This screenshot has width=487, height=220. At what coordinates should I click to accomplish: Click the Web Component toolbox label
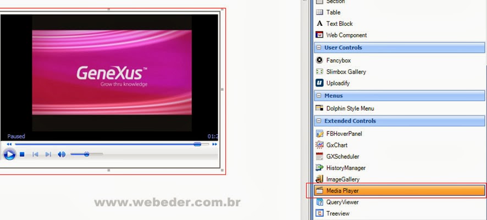(347, 35)
